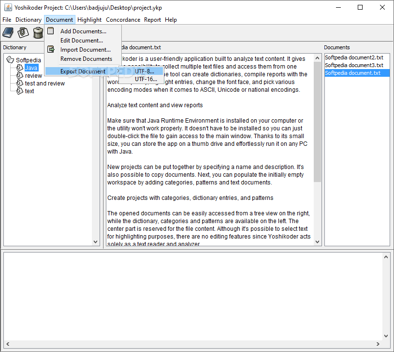This screenshot has height=352, width=394.
Task: Click the dictionary panel scroll down arrow
Action: (x=96, y=241)
